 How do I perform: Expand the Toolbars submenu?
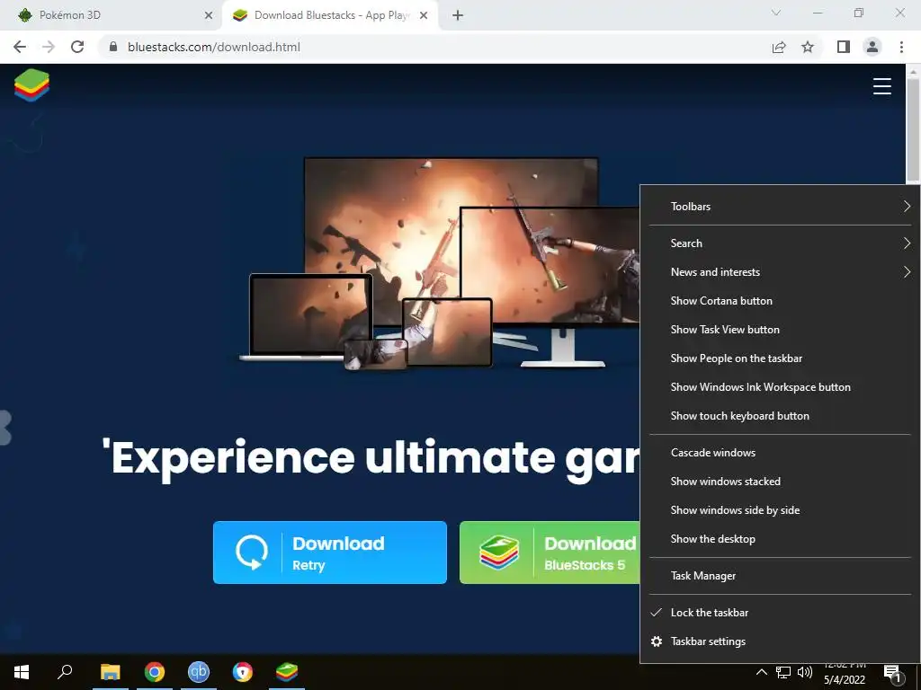[x=780, y=207]
